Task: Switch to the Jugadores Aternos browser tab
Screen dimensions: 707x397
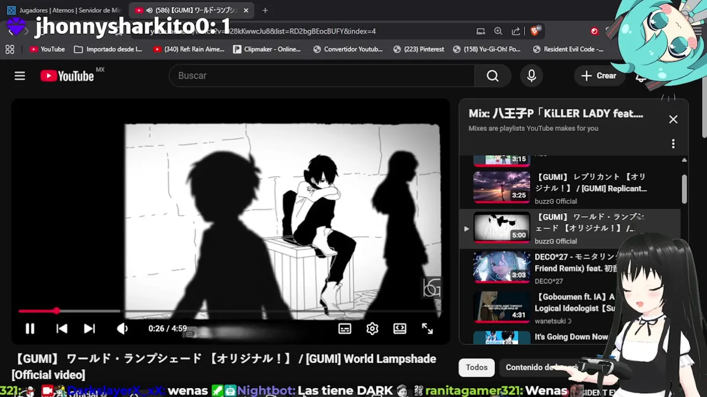Action: tap(64, 10)
